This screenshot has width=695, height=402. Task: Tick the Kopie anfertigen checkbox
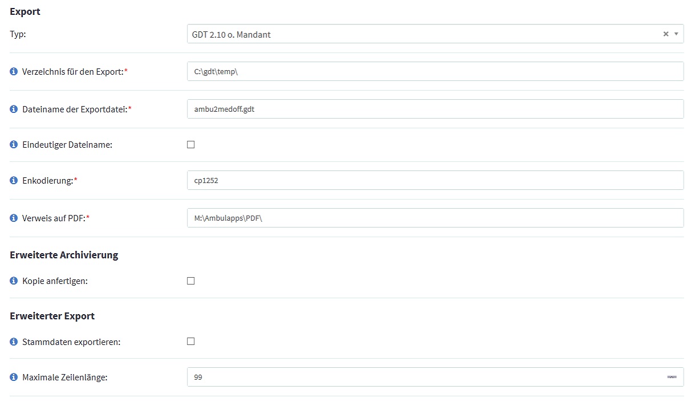(191, 281)
